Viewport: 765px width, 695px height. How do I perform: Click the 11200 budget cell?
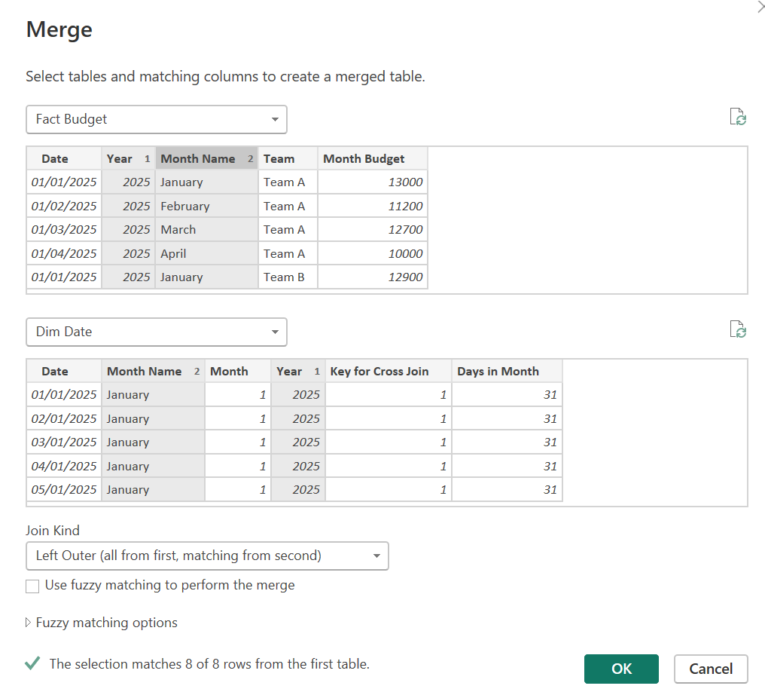pyautogui.click(x=373, y=206)
